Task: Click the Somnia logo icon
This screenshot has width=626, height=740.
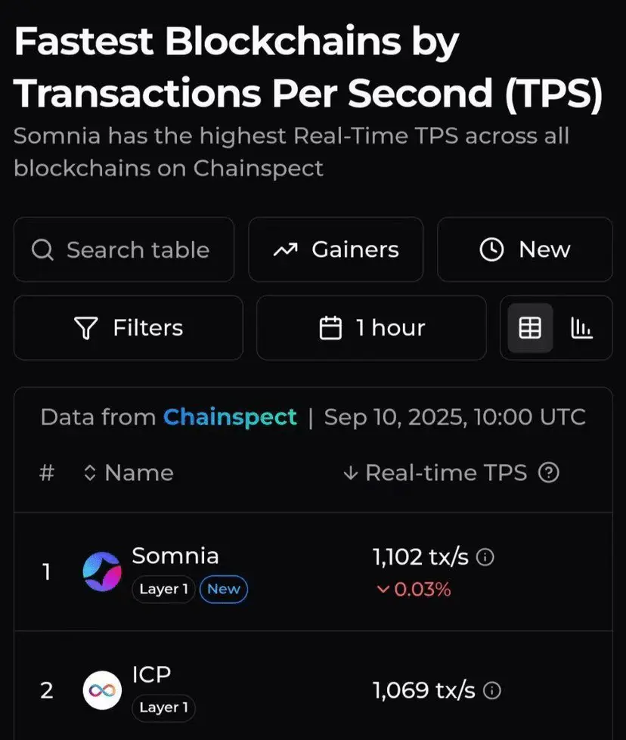Action: 102,571
